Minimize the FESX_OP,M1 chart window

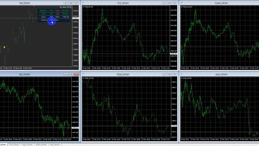164,75
